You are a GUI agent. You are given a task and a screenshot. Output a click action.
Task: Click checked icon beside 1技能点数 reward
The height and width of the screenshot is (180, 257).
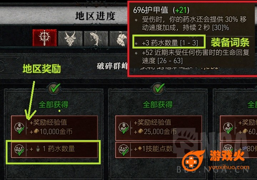point(124,150)
